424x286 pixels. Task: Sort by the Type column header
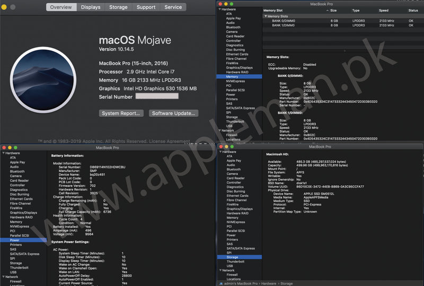coord(356,11)
